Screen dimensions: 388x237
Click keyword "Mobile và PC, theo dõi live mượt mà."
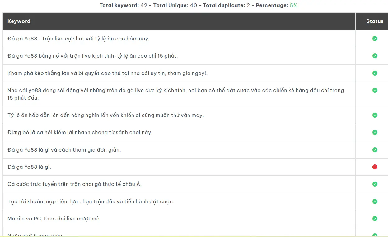click(x=54, y=219)
